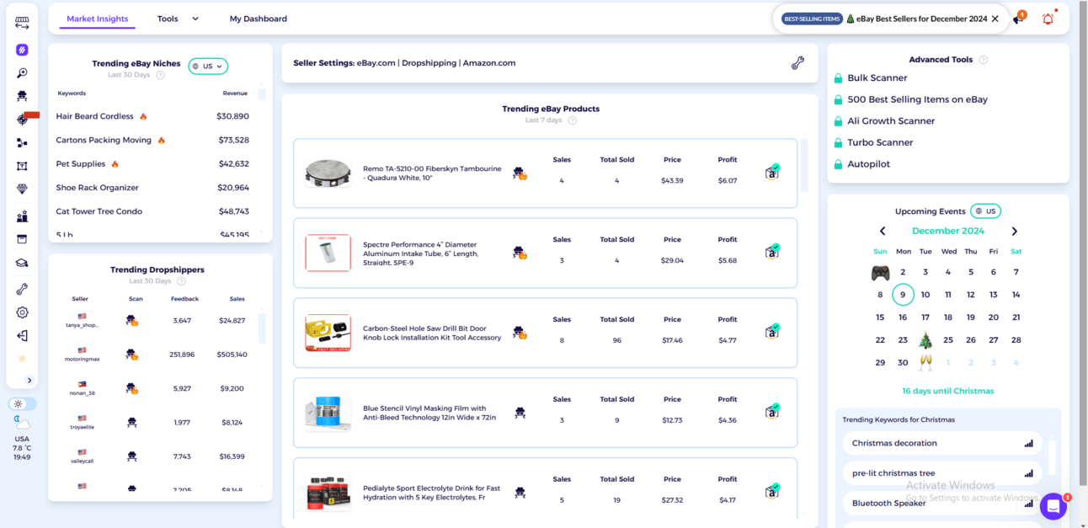Switch to My Dashboard tab
The image size is (1088, 528).
coord(259,19)
